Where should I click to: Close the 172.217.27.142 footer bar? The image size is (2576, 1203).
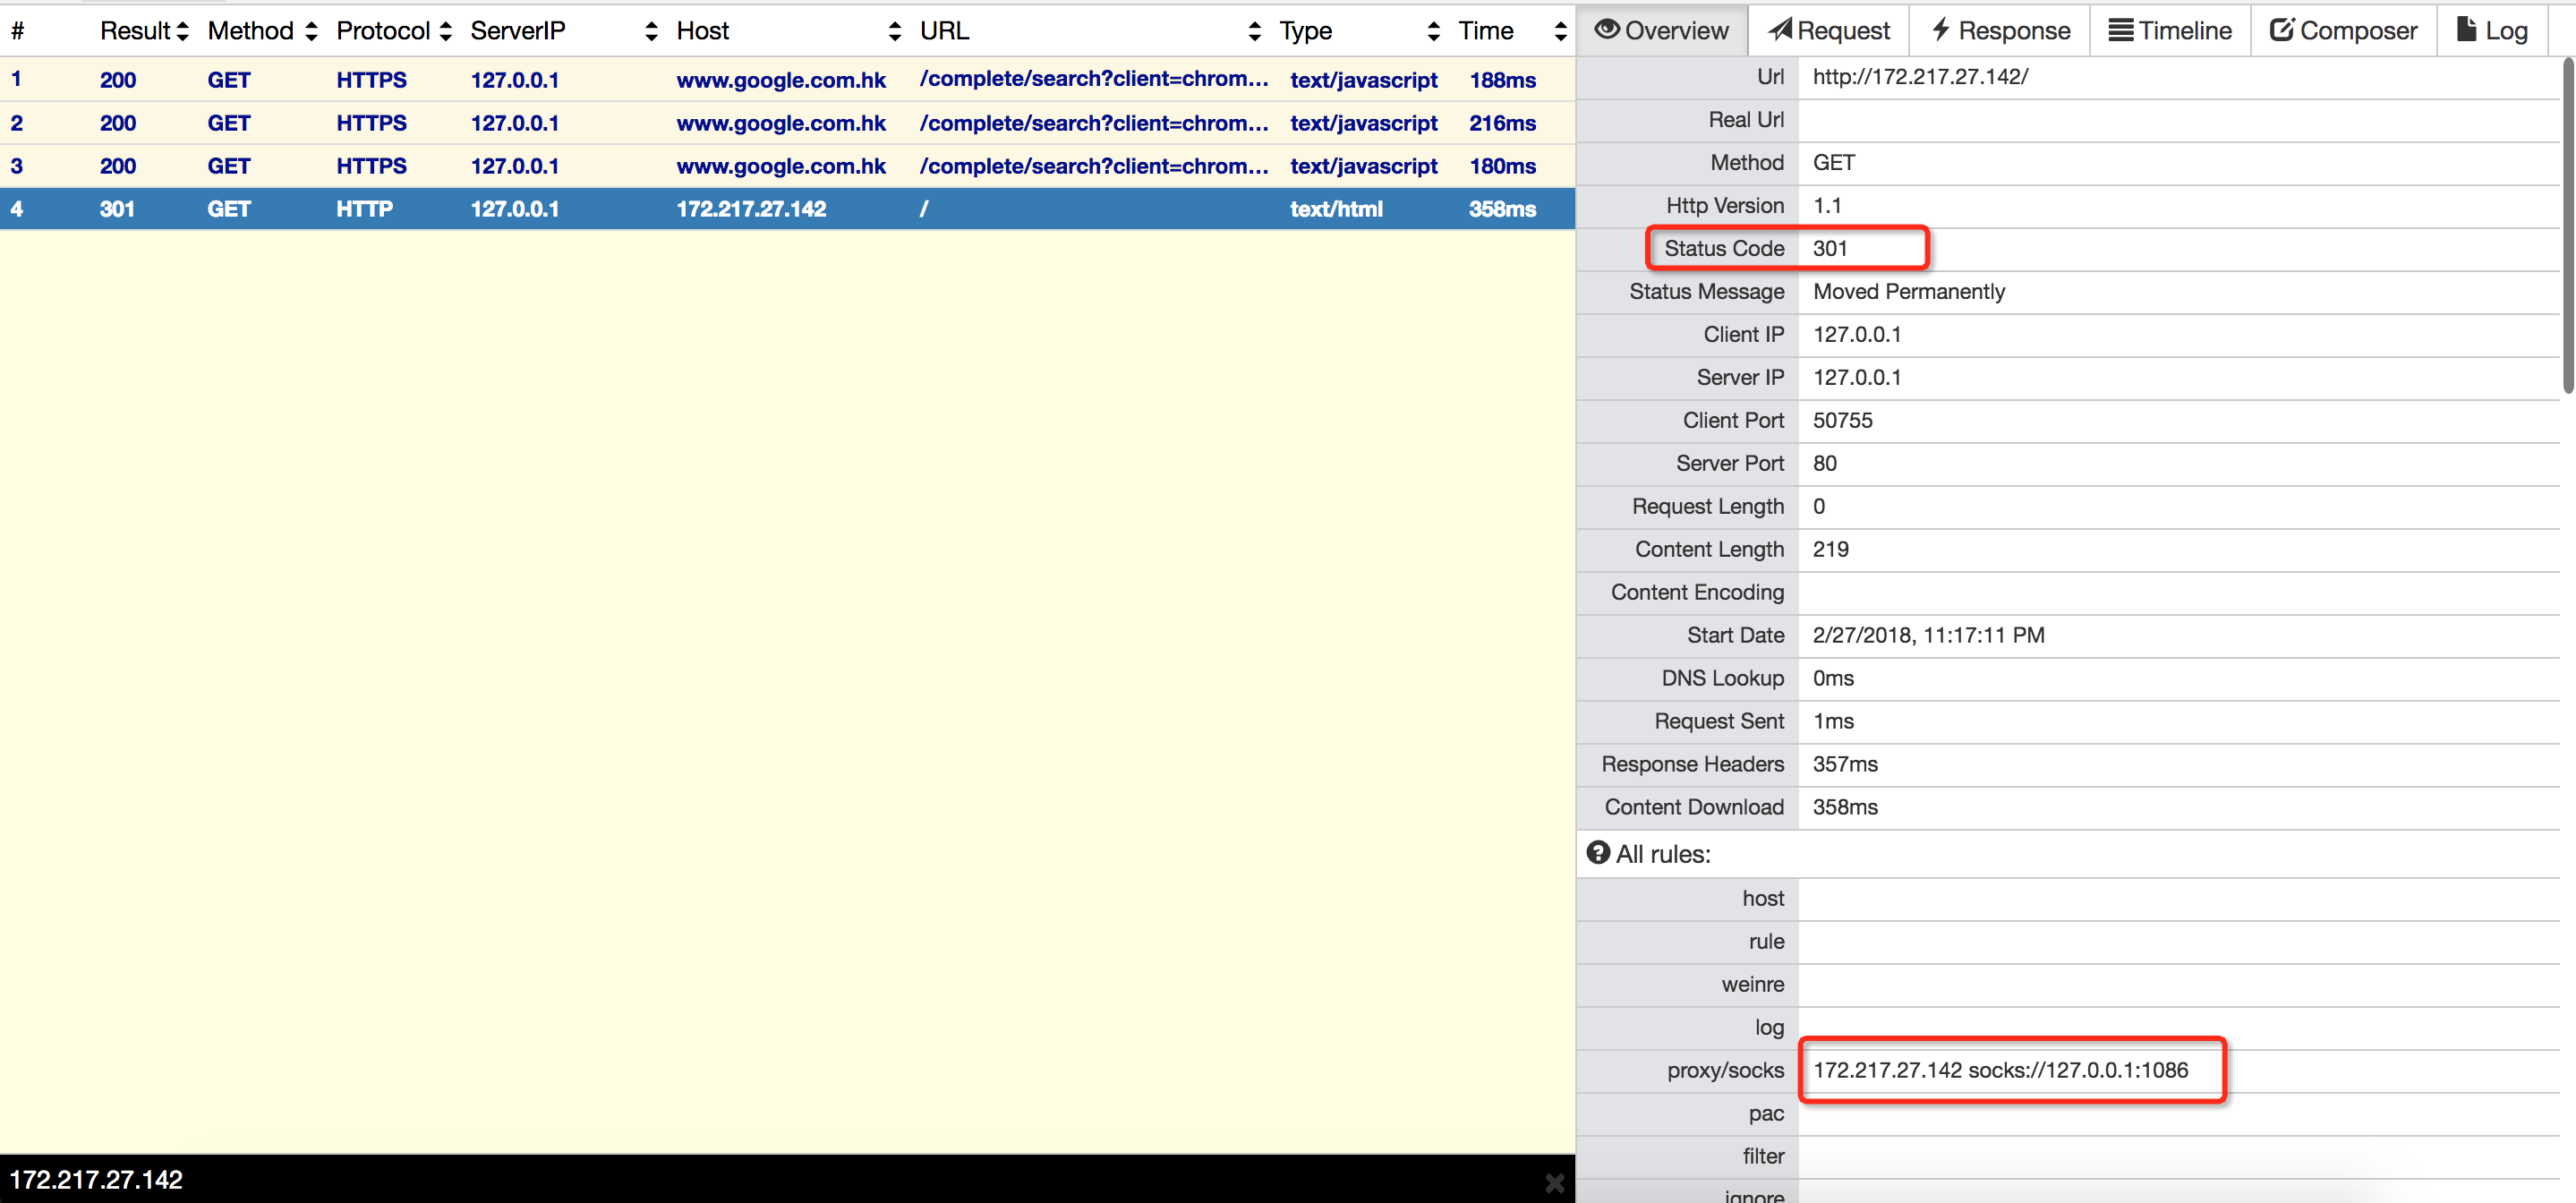[x=1554, y=1182]
